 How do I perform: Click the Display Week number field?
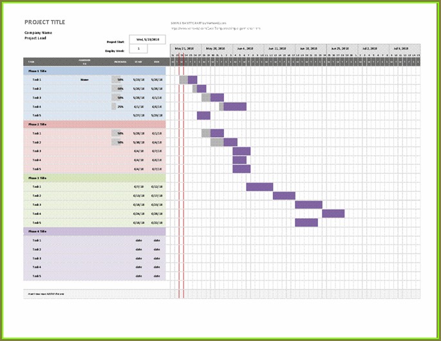[x=138, y=49]
